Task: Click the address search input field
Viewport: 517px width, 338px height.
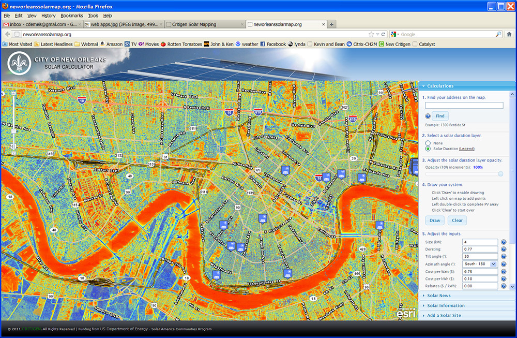Action: 464,106
